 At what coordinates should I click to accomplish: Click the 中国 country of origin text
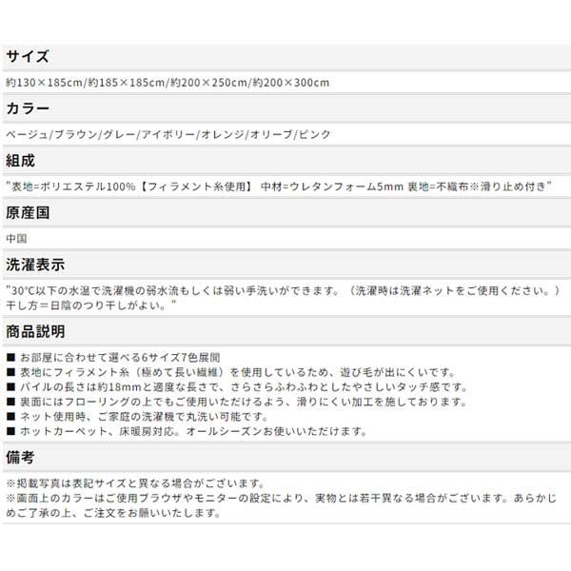16,239
